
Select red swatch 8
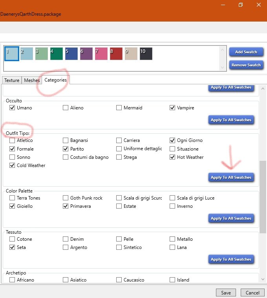click(x=116, y=54)
